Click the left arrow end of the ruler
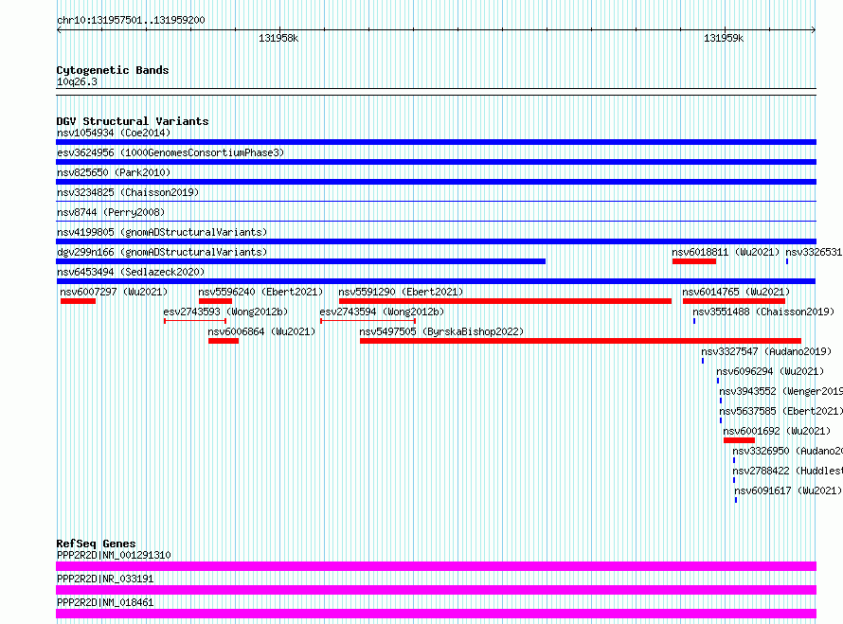This screenshot has width=843, height=624. click(x=59, y=30)
